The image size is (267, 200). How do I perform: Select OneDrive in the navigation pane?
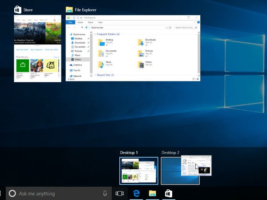(x=78, y=65)
